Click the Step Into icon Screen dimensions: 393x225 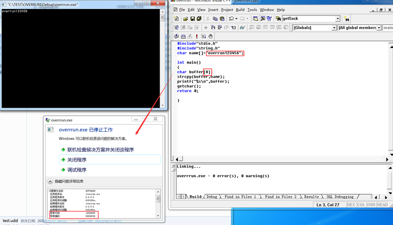pyautogui.click(x=213, y=28)
